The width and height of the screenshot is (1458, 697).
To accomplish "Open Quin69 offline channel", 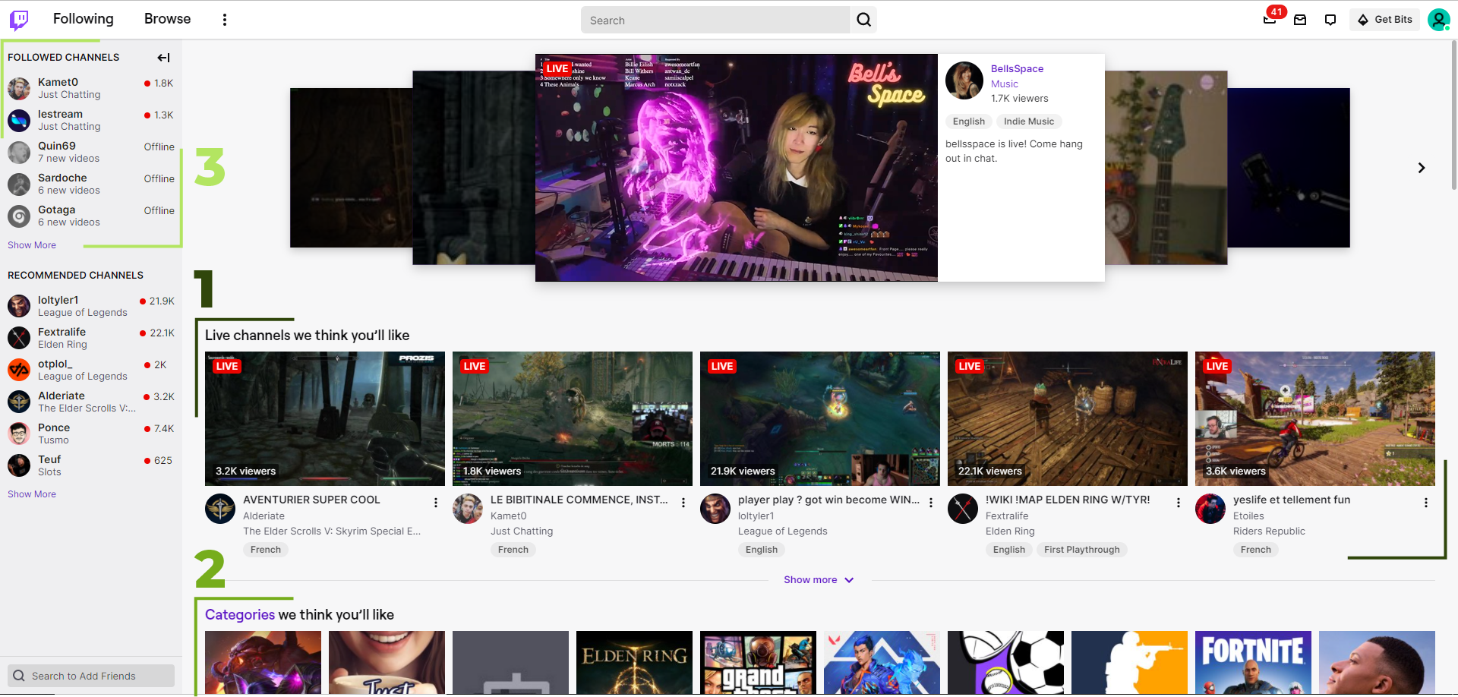I will (91, 152).
